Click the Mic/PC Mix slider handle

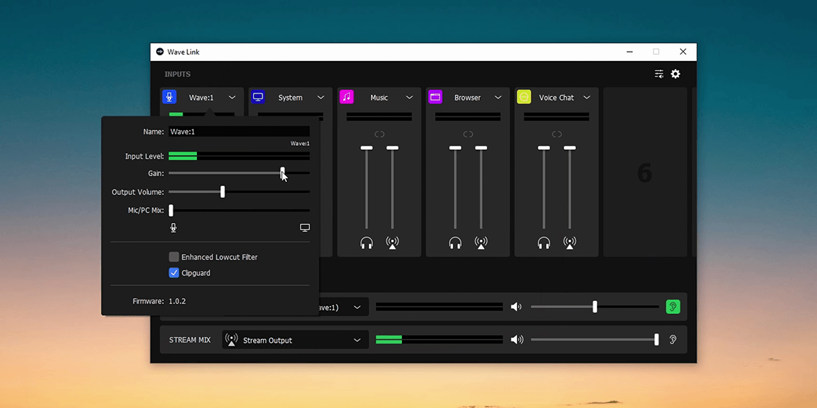click(171, 210)
